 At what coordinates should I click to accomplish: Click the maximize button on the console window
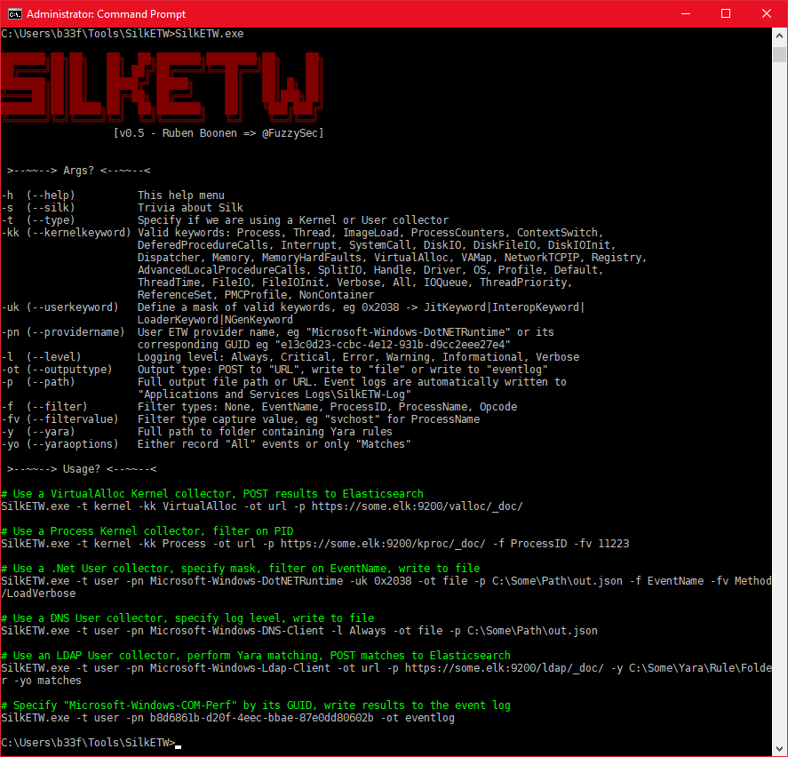726,13
